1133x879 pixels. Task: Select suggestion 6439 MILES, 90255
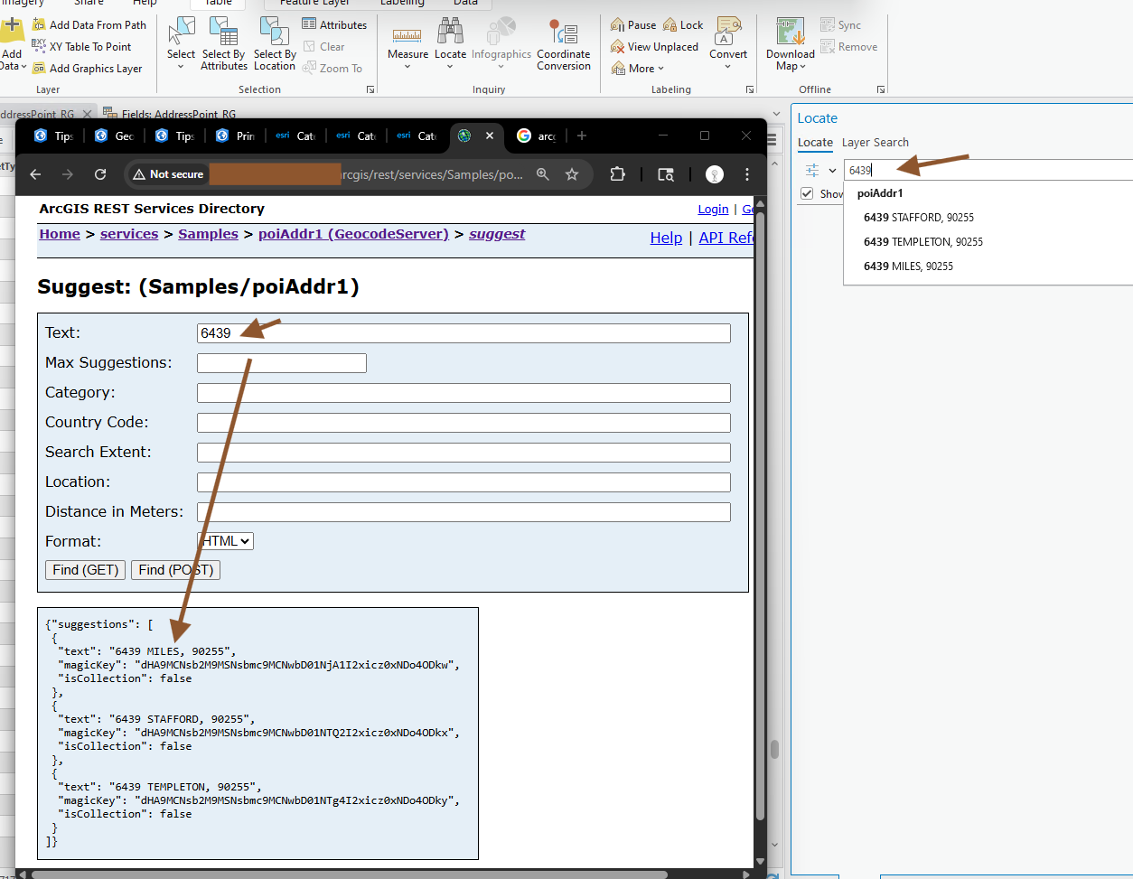click(x=908, y=267)
